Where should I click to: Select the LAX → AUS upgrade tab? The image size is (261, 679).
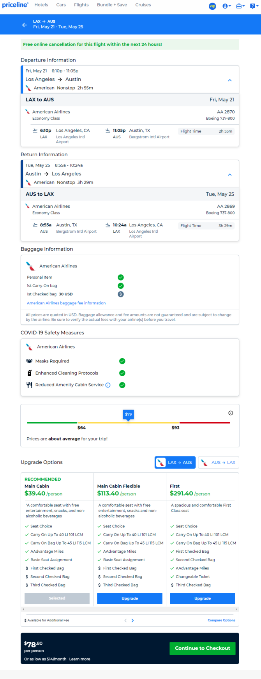(175, 462)
